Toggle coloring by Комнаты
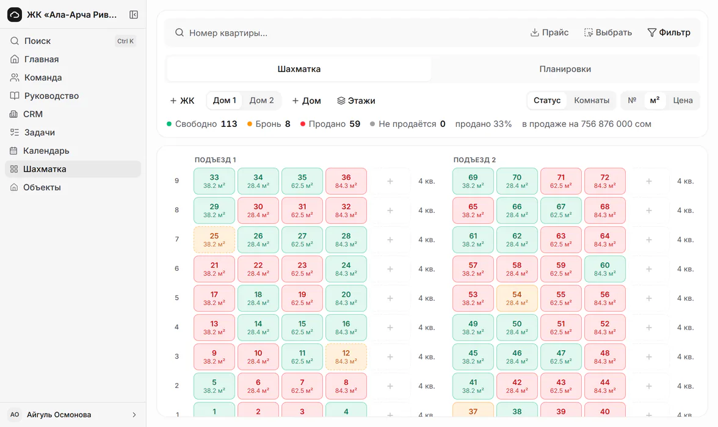Image resolution: width=718 pixels, height=427 pixels. (592, 100)
